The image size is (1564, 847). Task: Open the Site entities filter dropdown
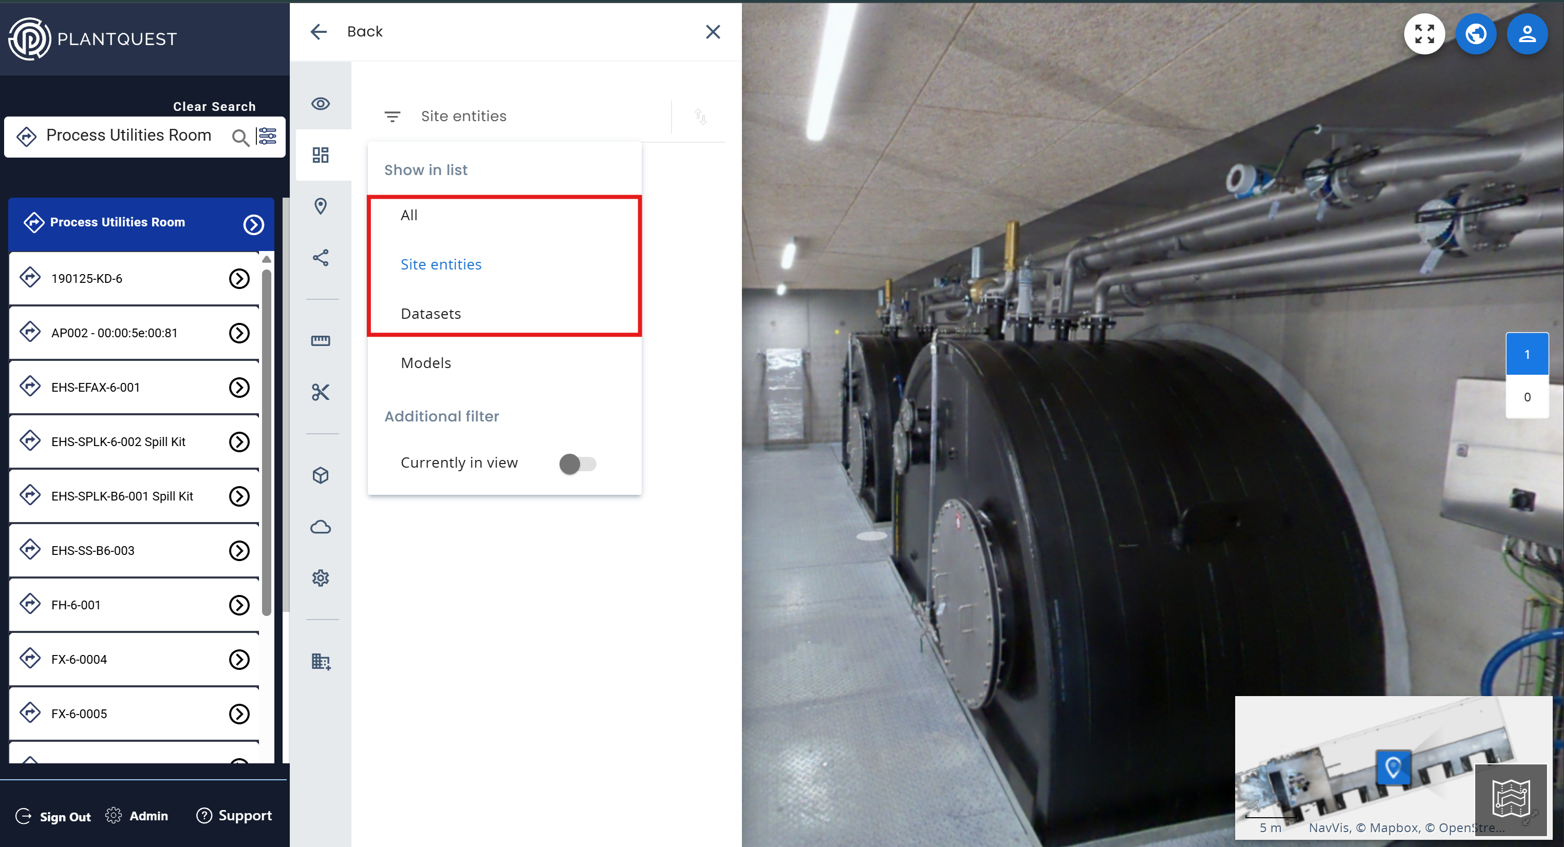[463, 116]
